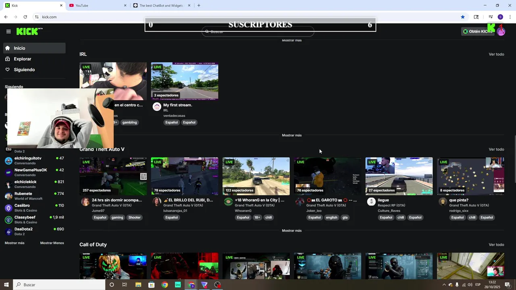Select Explorar in the sidebar

click(35, 59)
